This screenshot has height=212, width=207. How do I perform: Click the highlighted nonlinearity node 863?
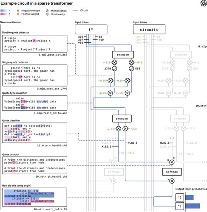click(131, 69)
